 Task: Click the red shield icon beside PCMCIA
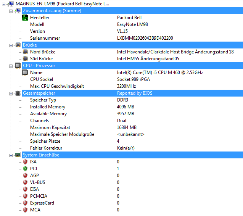coord(25,196)
